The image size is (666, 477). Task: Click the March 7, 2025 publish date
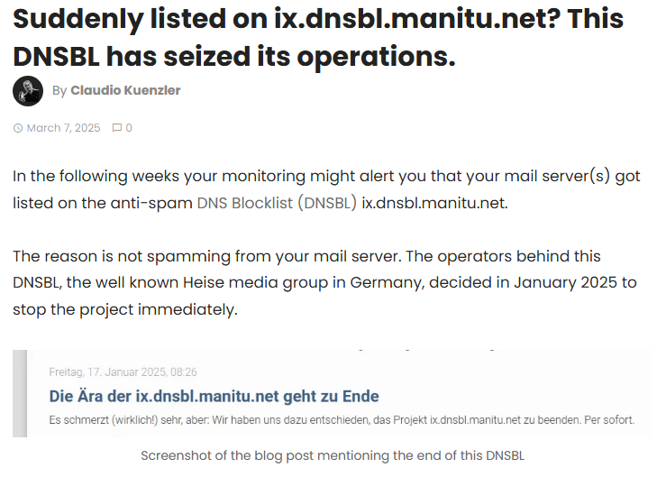pos(63,128)
